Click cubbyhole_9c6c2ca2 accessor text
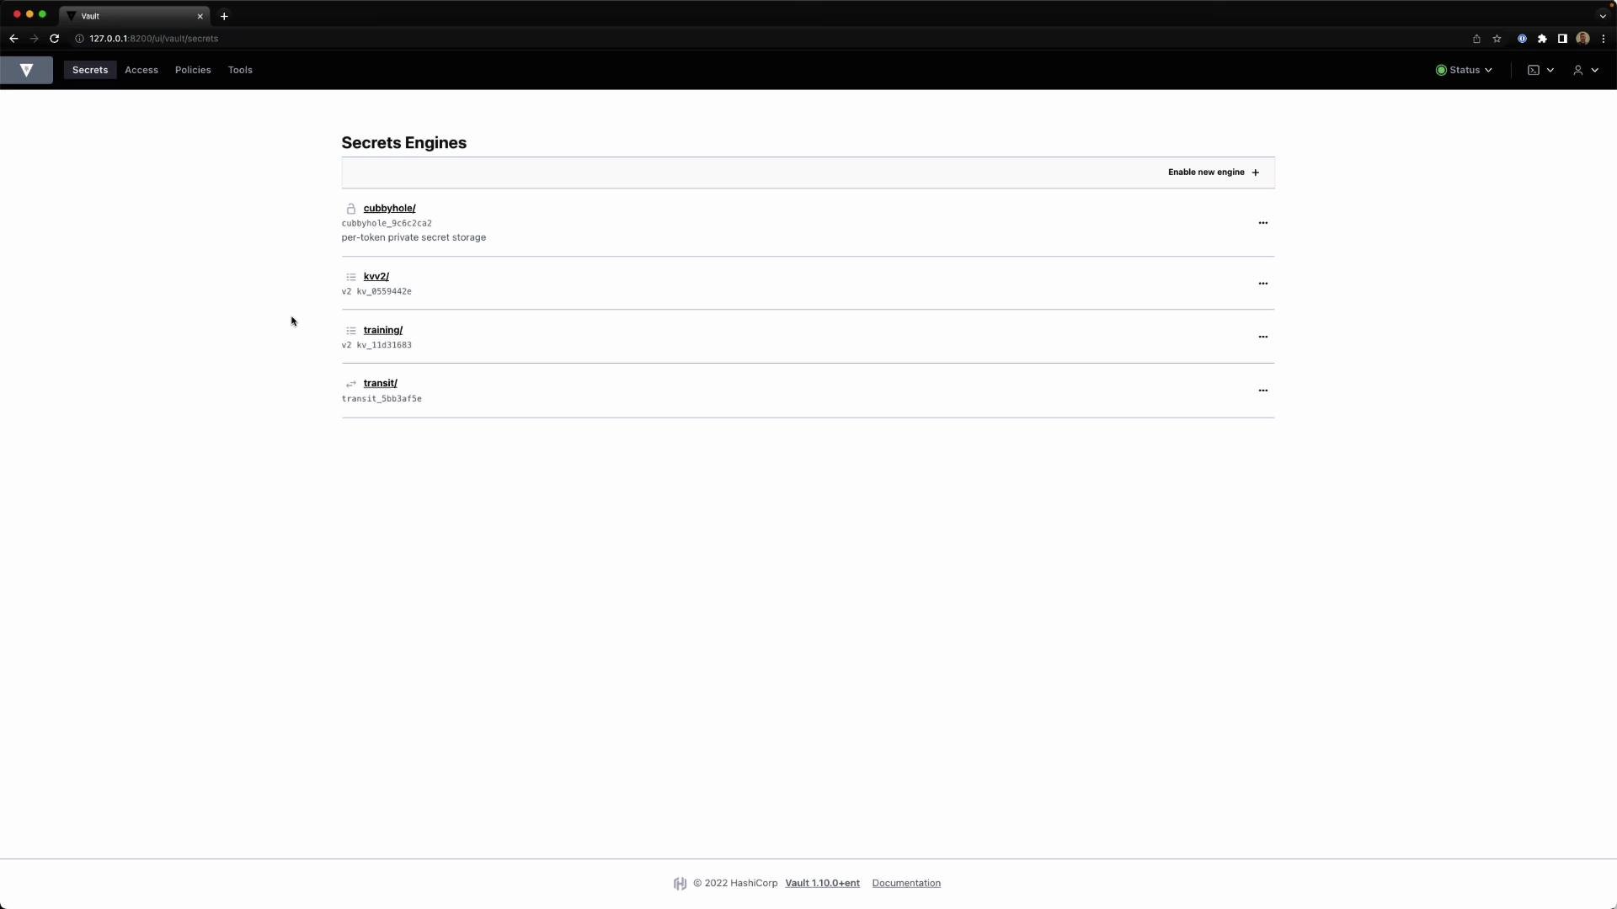 (x=387, y=223)
